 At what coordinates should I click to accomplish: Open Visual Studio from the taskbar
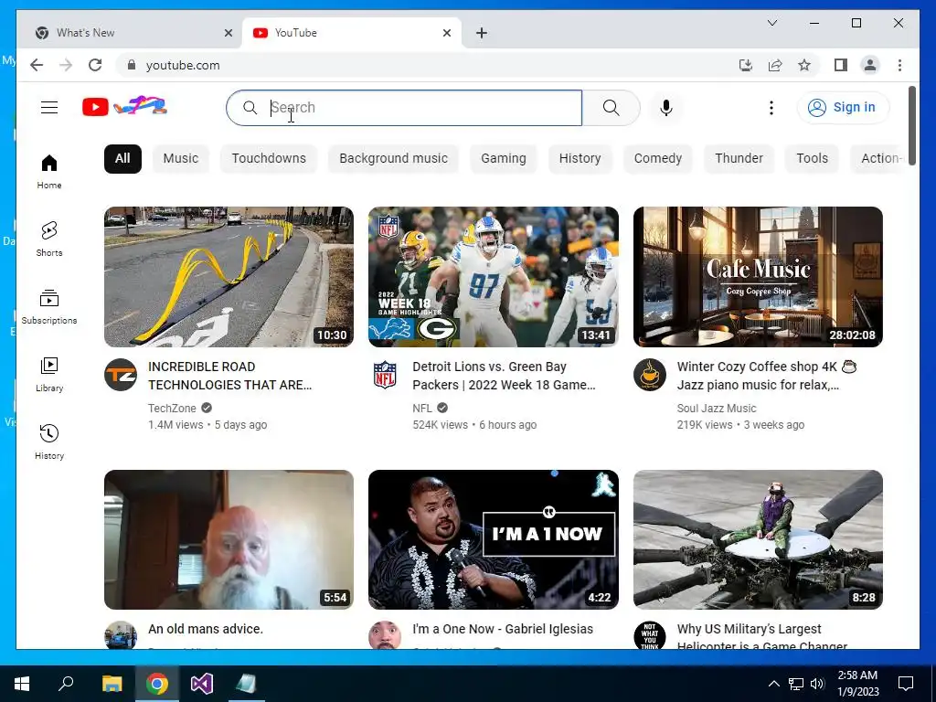(x=202, y=684)
